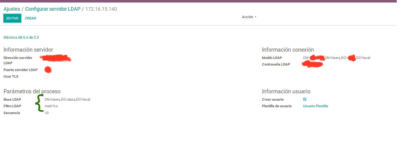Click the Secuencia value 10

pos(47,113)
